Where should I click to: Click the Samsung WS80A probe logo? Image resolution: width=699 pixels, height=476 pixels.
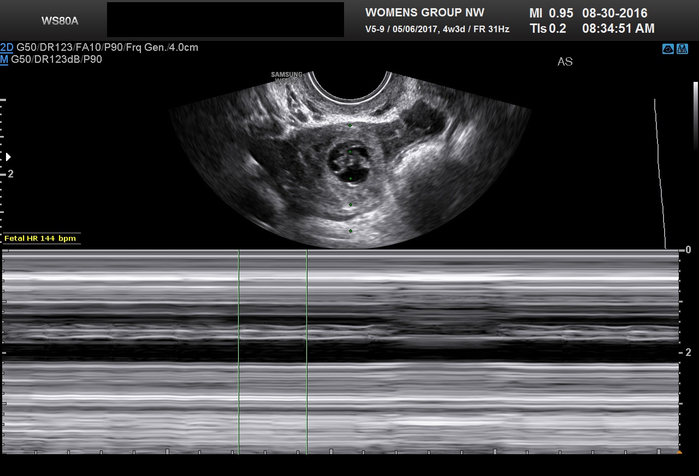coord(287,78)
